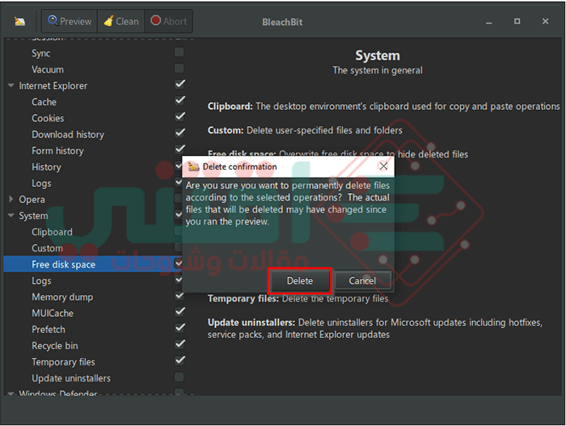Click the Delete confirmation dialog's title icon
566x426 pixels.
[193, 167]
